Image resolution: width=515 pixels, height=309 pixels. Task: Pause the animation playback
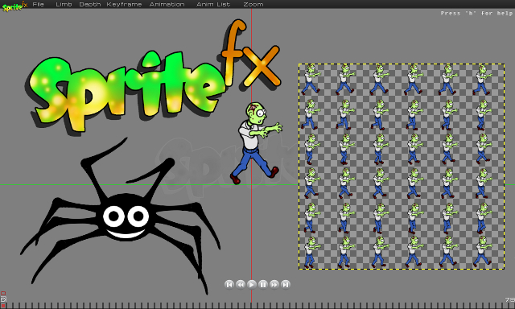pyautogui.click(x=263, y=284)
